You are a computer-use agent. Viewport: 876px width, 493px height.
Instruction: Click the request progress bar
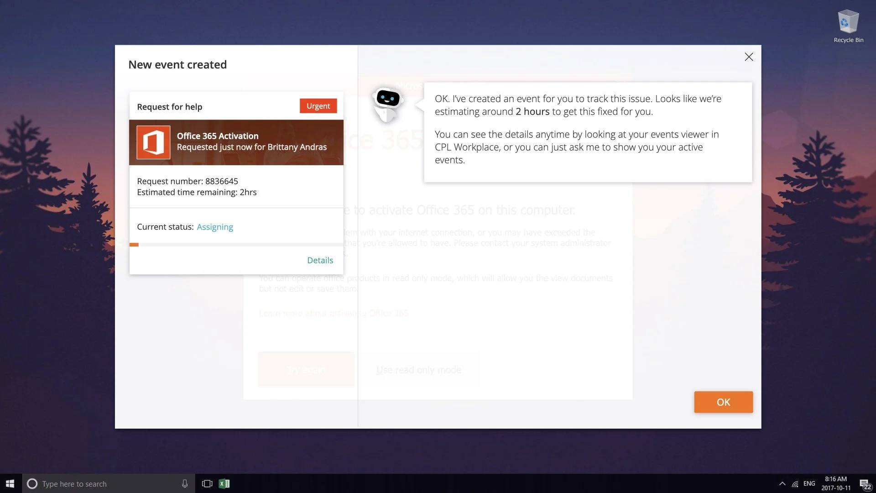point(236,245)
